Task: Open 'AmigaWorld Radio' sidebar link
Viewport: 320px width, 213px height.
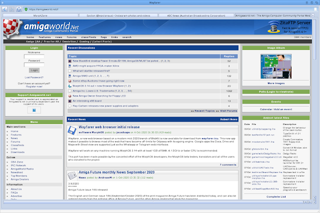Action: [22, 169]
